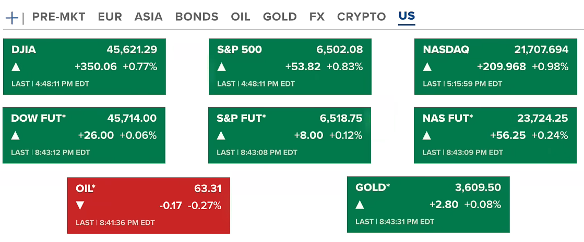Open the FX tab
The width and height of the screenshot is (584, 242).
tap(317, 17)
